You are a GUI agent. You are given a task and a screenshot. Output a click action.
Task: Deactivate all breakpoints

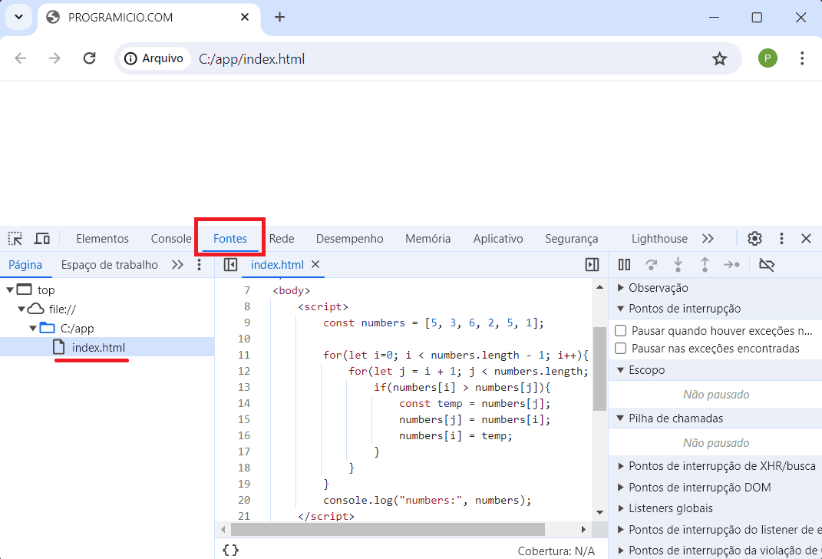pos(767,265)
